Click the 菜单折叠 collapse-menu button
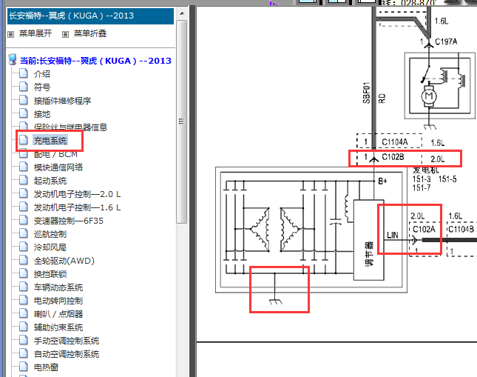The height and width of the screenshot is (377, 477). (x=90, y=33)
